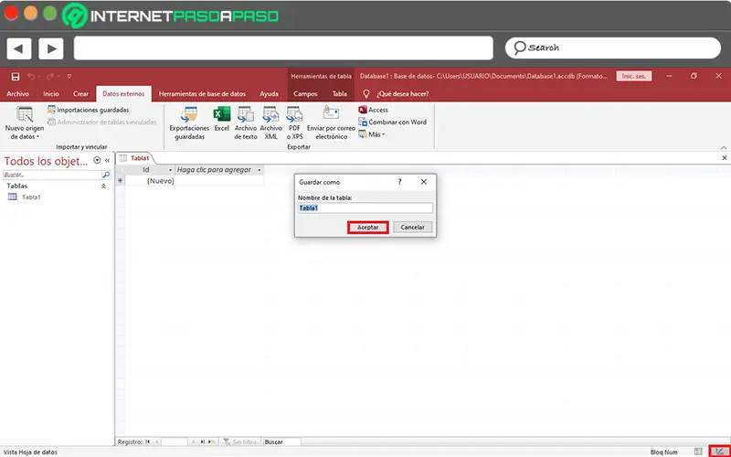
Task: Click the navigation pane Buscar field
Action: [x=52, y=175]
